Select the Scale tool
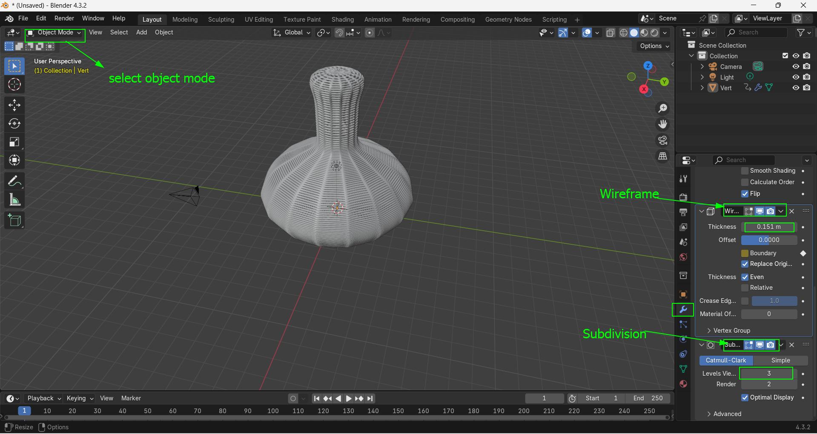The height and width of the screenshot is (434, 817). 14,142
